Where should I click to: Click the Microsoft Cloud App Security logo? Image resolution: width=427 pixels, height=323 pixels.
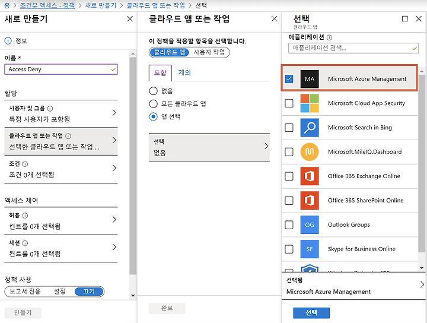coord(310,103)
